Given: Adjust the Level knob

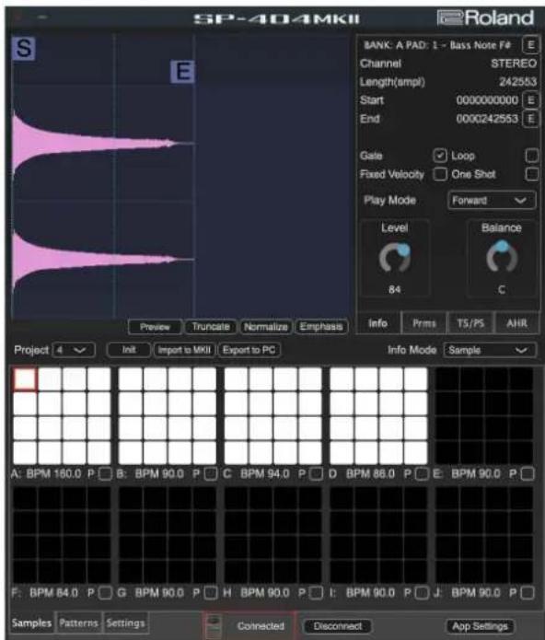Looking at the screenshot, I should (x=394, y=258).
